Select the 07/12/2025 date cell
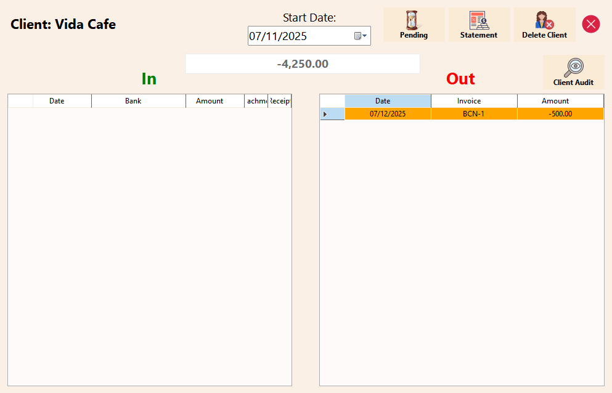This screenshot has height=393, width=612. [x=388, y=114]
